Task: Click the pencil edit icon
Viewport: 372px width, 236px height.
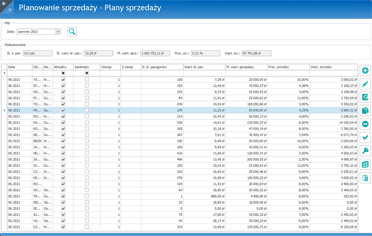Action: pos(365,84)
